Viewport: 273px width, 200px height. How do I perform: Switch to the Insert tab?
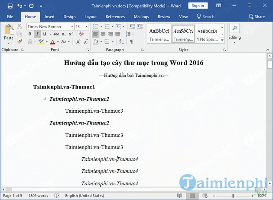pyautogui.click(x=49, y=17)
